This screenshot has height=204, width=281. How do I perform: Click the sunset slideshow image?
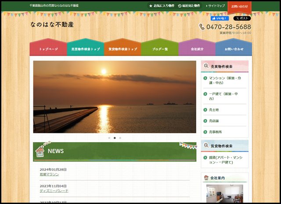pos(115,97)
